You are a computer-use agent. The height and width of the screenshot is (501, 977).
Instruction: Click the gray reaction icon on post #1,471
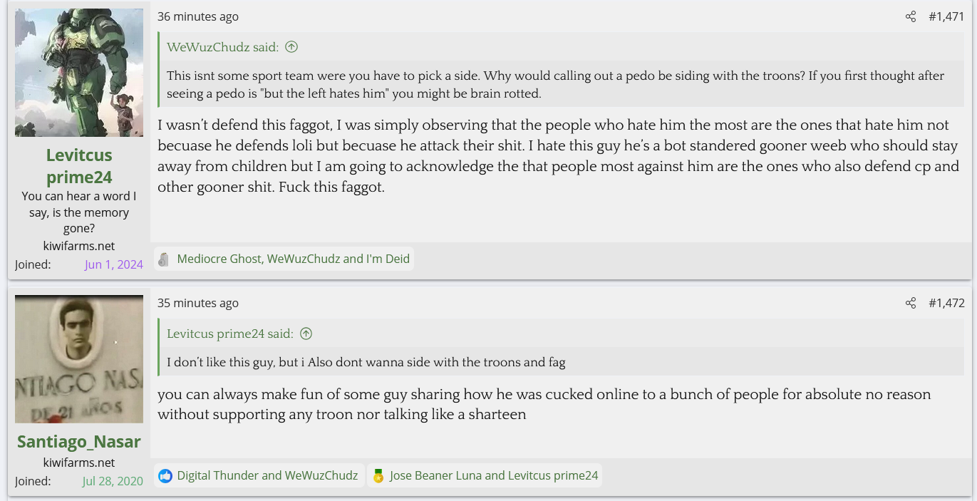163,259
